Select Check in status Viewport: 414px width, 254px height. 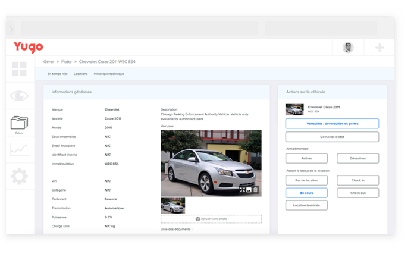pyautogui.click(x=357, y=180)
